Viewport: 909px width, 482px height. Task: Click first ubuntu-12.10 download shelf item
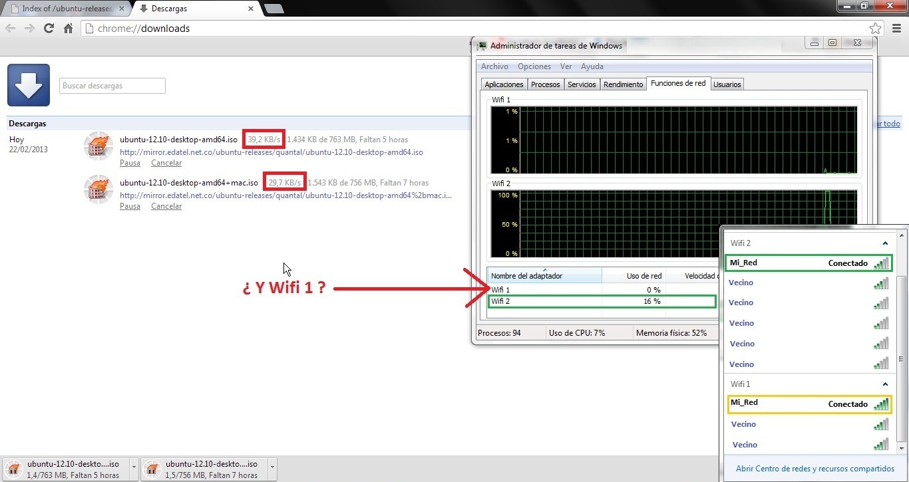pos(66,469)
